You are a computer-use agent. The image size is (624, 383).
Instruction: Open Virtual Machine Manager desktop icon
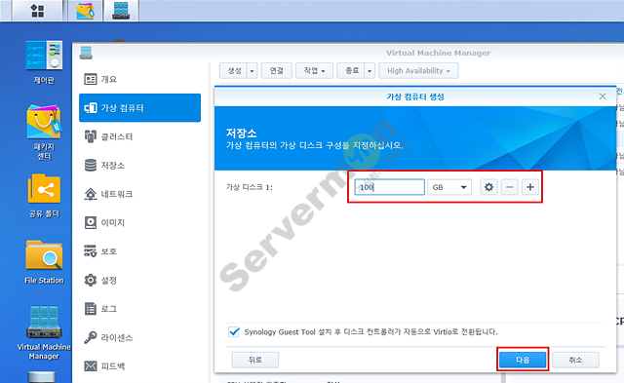click(44, 332)
